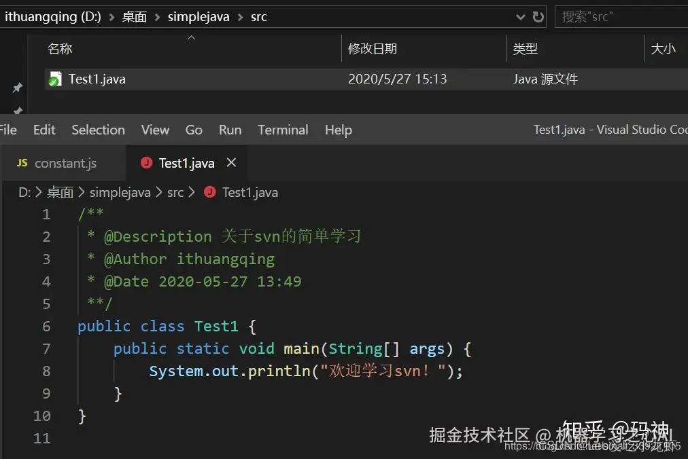This screenshot has width=688, height=459.
Task: Open the View menu
Action: coord(155,130)
